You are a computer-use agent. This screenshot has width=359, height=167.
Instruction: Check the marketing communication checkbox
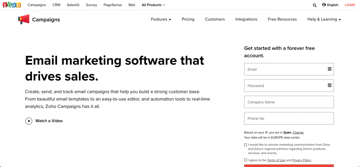click(x=246, y=145)
